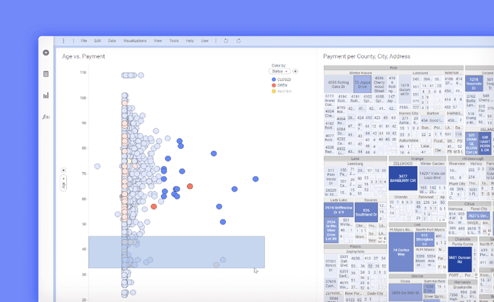Open the View menu

(158, 41)
